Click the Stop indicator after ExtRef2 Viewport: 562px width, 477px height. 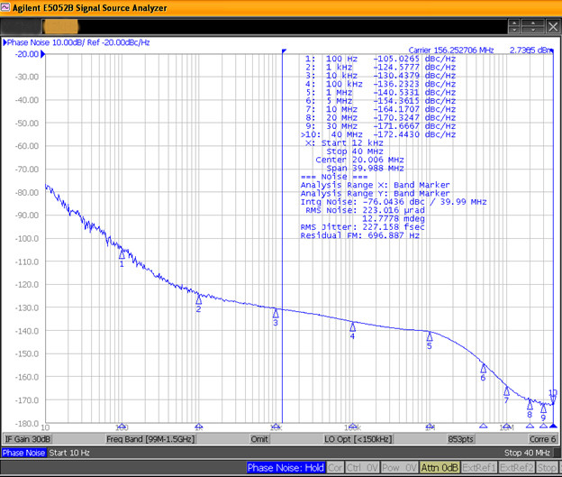(x=547, y=468)
